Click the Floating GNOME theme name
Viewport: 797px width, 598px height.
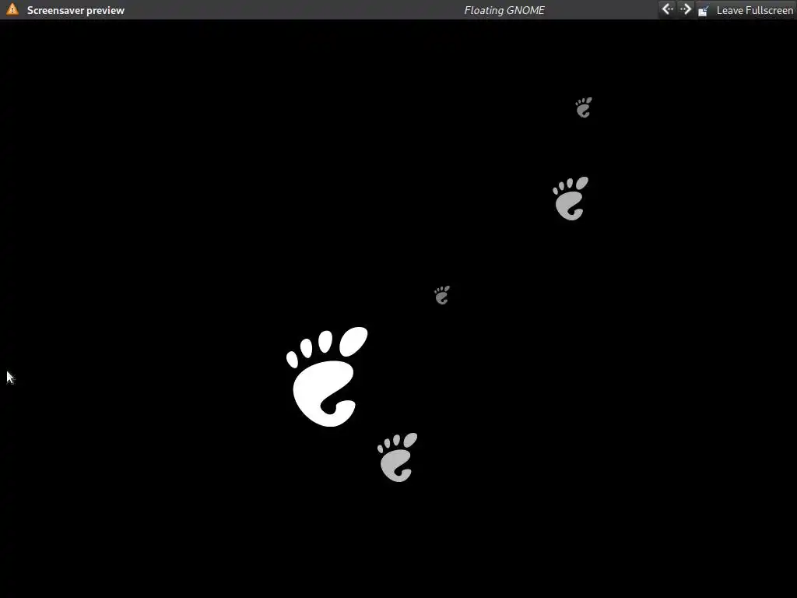tap(504, 10)
